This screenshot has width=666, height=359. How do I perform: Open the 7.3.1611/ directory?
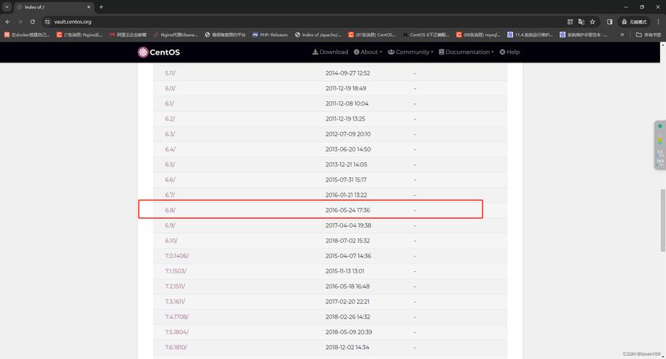point(175,302)
